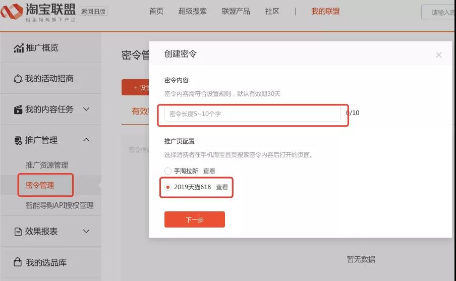The width and height of the screenshot is (456, 281).
Task: Open 超级搜索 in top navigation
Action: pyautogui.click(x=193, y=11)
